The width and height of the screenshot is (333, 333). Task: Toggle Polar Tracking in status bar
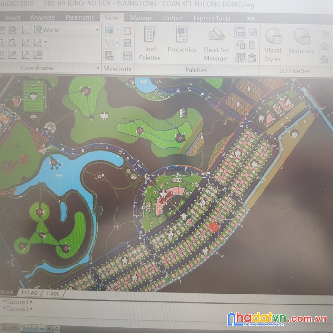coord(28,329)
